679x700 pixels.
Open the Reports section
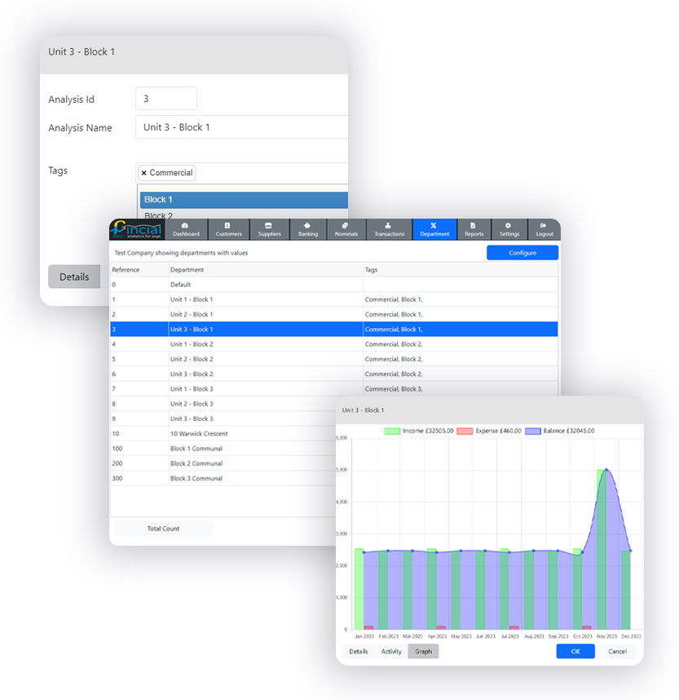[474, 229]
